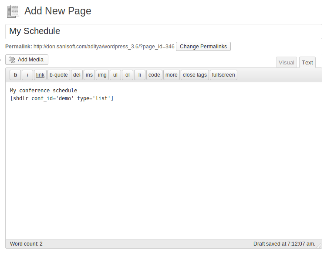Click the Draft saved at 7:12:07 am text

[284, 244]
